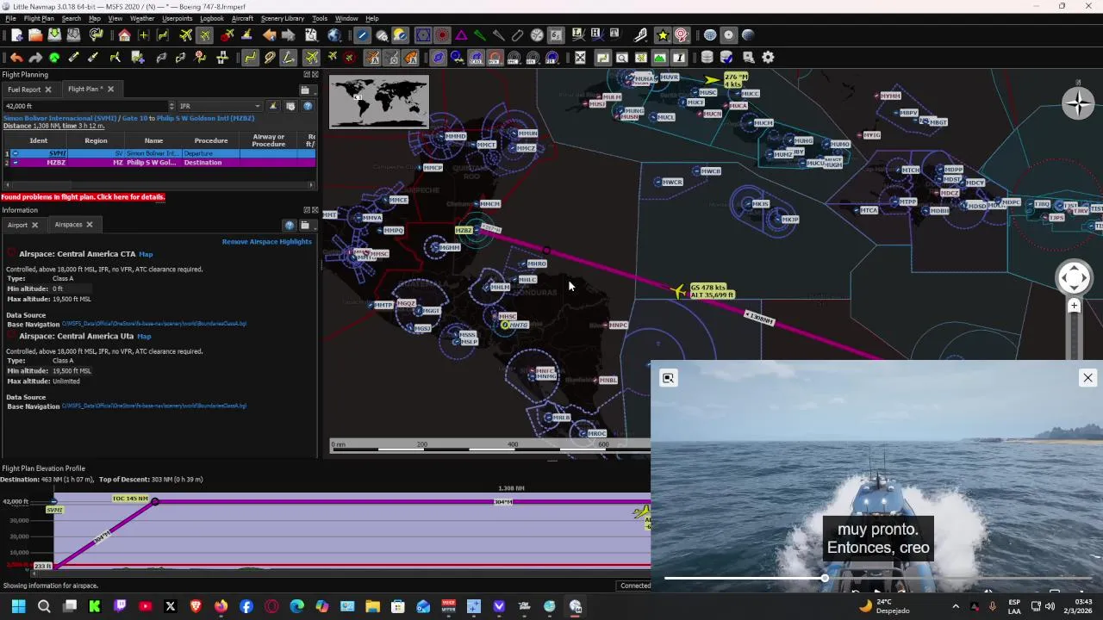Click the Connected status bar indicator
The height and width of the screenshot is (620, 1103).
coord(635,586)
